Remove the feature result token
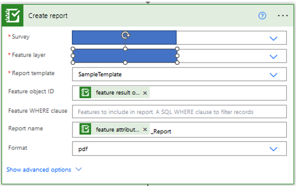This screenshot has height=186, width=296. pos(145,93)
